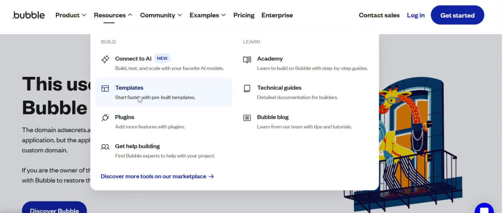The image size is (503, 213).
Task: Open the chat widget bubble
Action: pos(484,209)
